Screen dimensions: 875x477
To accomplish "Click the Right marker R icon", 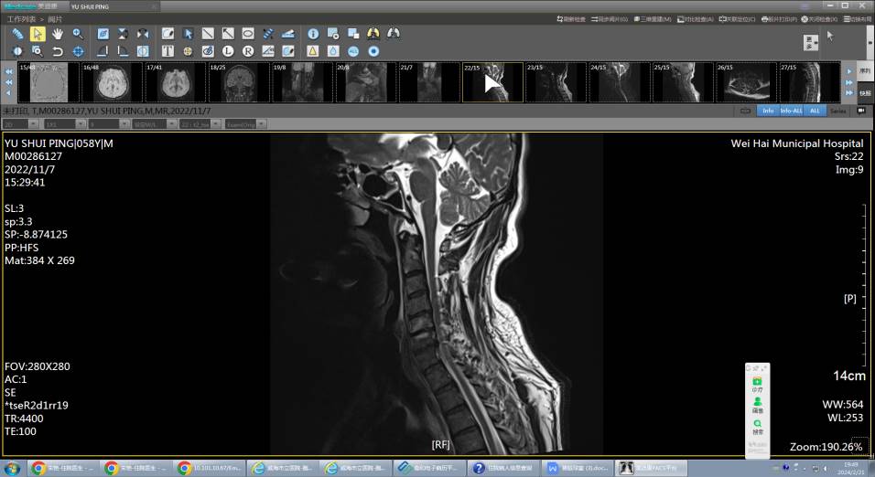I will 247,51.
